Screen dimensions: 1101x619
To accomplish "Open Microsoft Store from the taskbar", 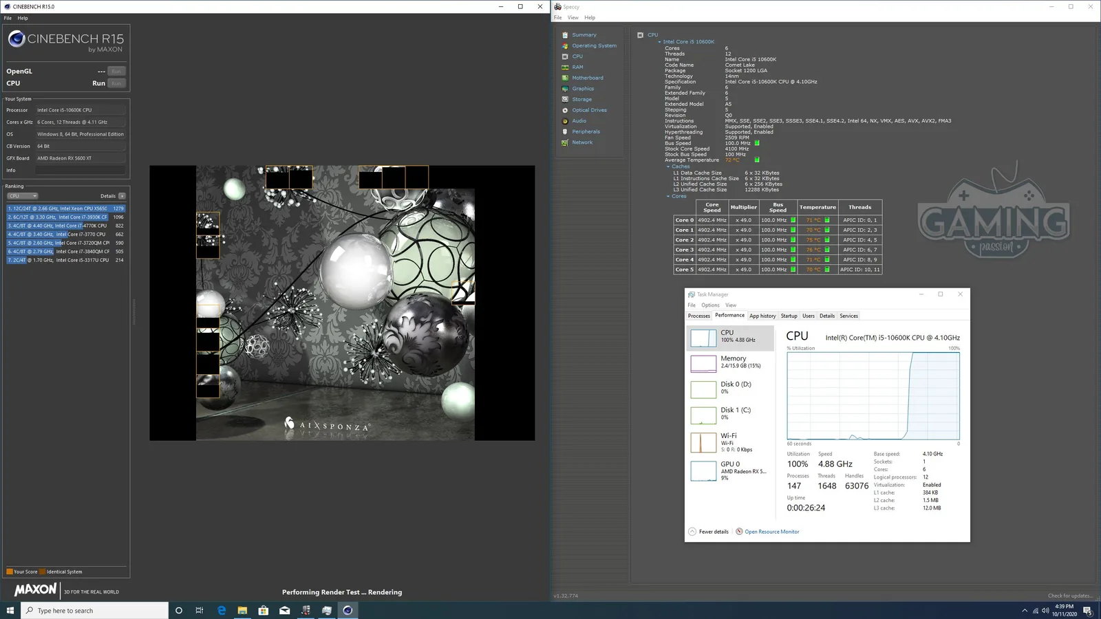I will (263, 610).
